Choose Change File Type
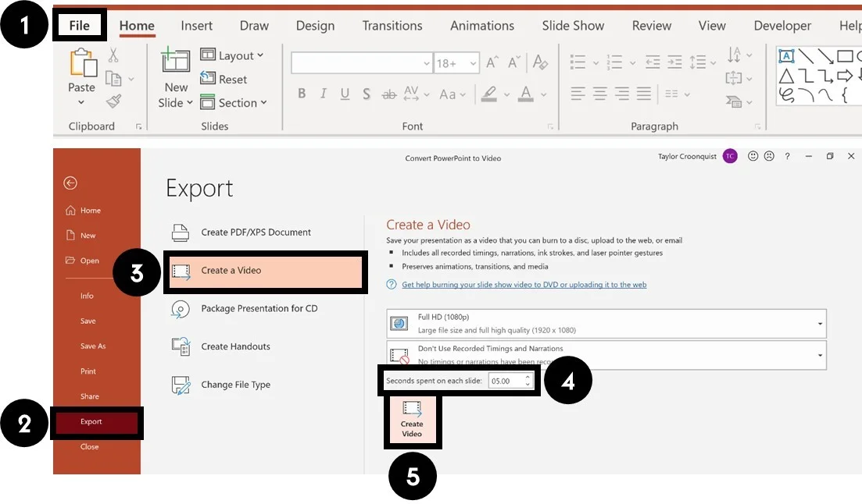Viewport: 862px width, 504px height. 221,385
